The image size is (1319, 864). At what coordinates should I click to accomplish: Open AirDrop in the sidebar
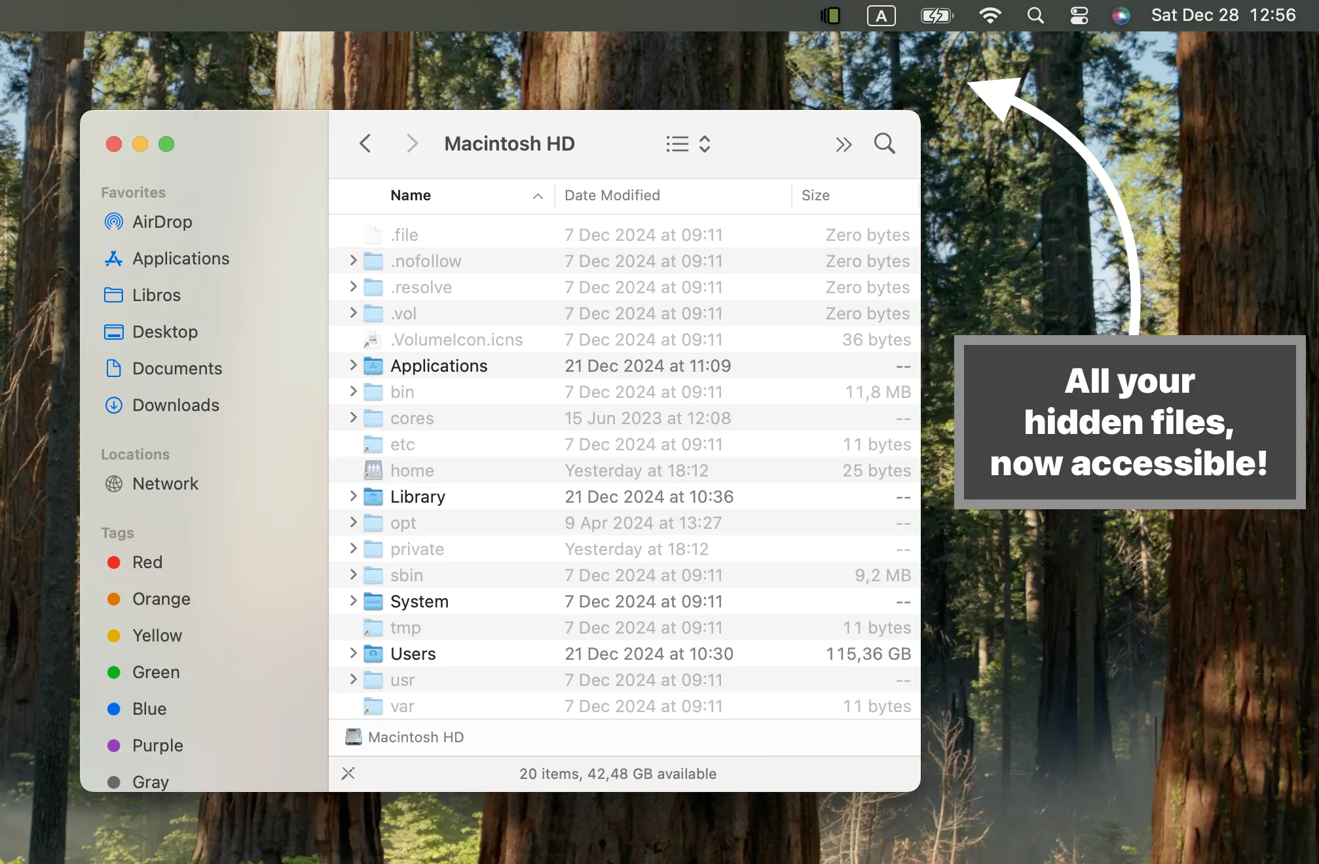point(162,222)
